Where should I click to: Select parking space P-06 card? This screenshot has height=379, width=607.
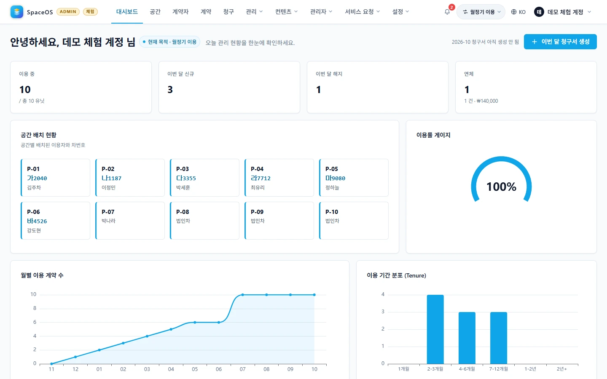55,221
